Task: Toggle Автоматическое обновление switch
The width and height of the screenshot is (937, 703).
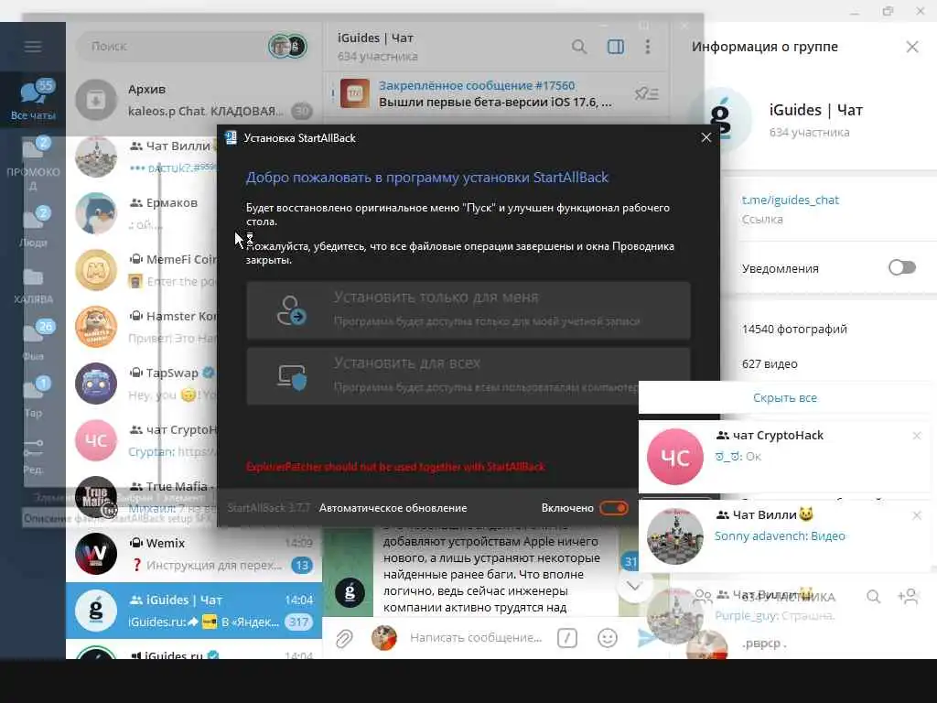Action: (x=614, y=507)
